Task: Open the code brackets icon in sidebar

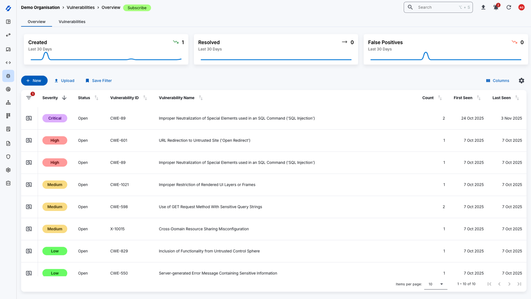Action: pos(8,62)
